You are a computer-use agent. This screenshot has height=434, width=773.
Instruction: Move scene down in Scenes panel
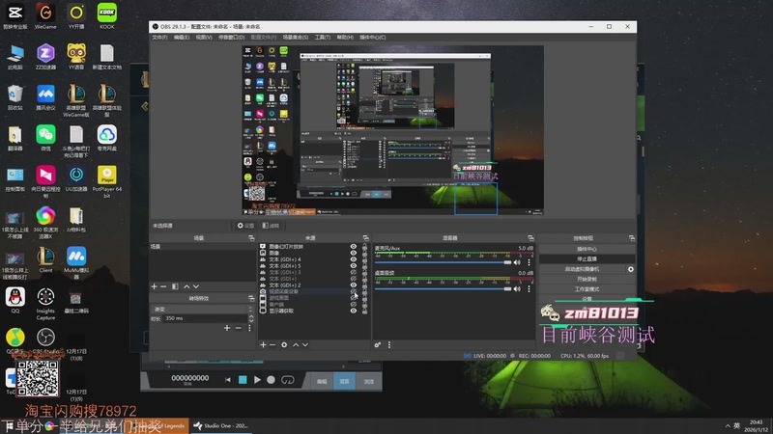tap(196, 286)
